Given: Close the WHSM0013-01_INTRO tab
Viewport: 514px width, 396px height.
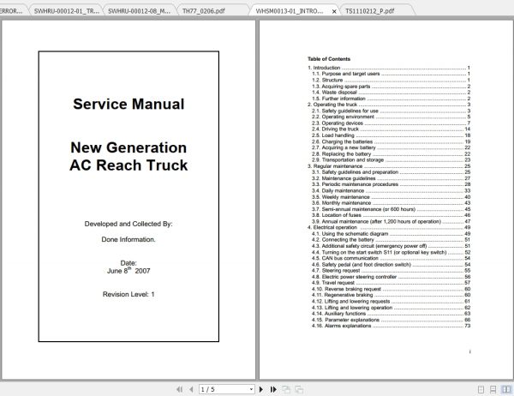Looking at the screenshot, I should (x=334, y=11).
